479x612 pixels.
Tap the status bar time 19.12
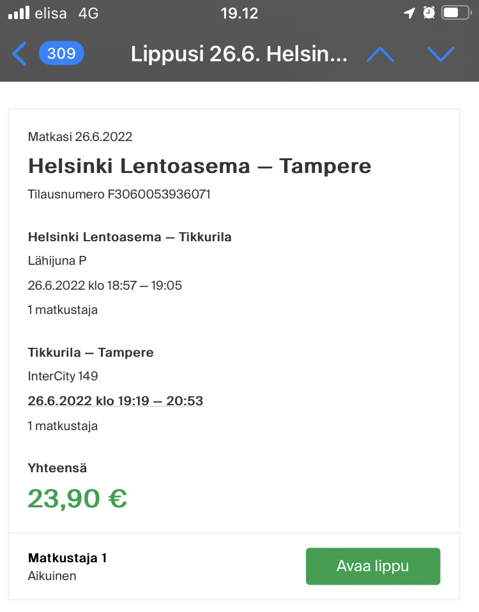(240, 13)
